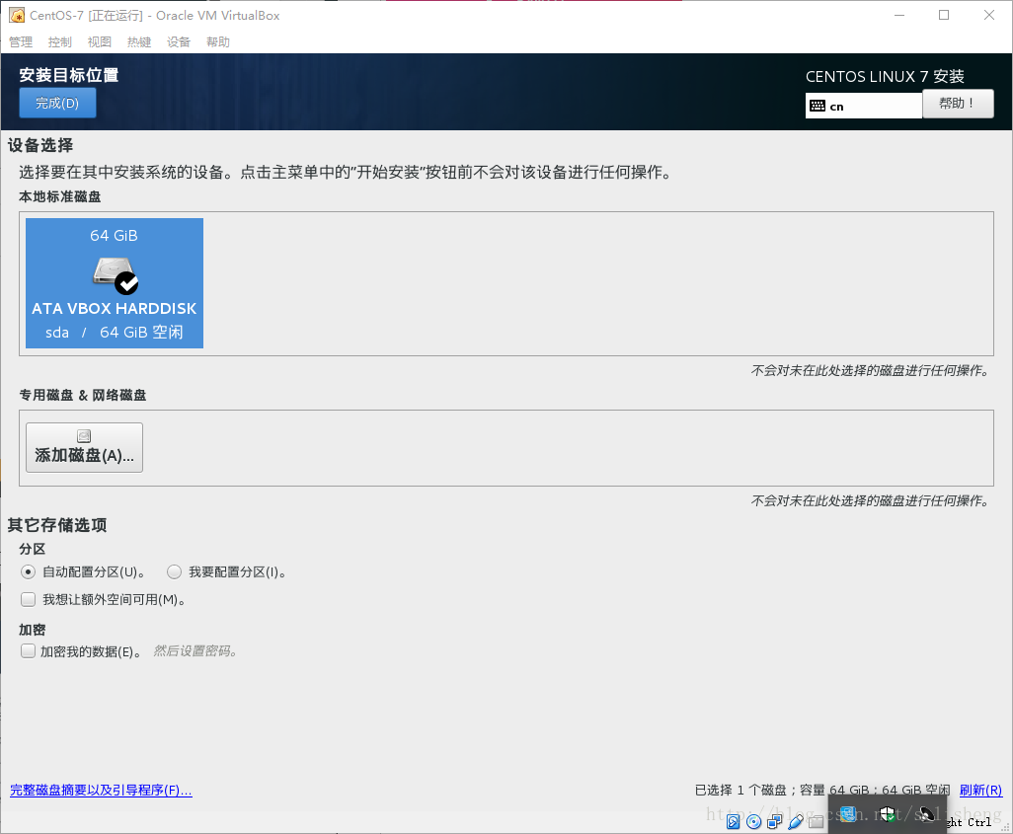Screen dimensions: 1013x834
Task: Select the 64 GiB ATA VBOX HARDDISK tile
Action: tap(115, 283)
